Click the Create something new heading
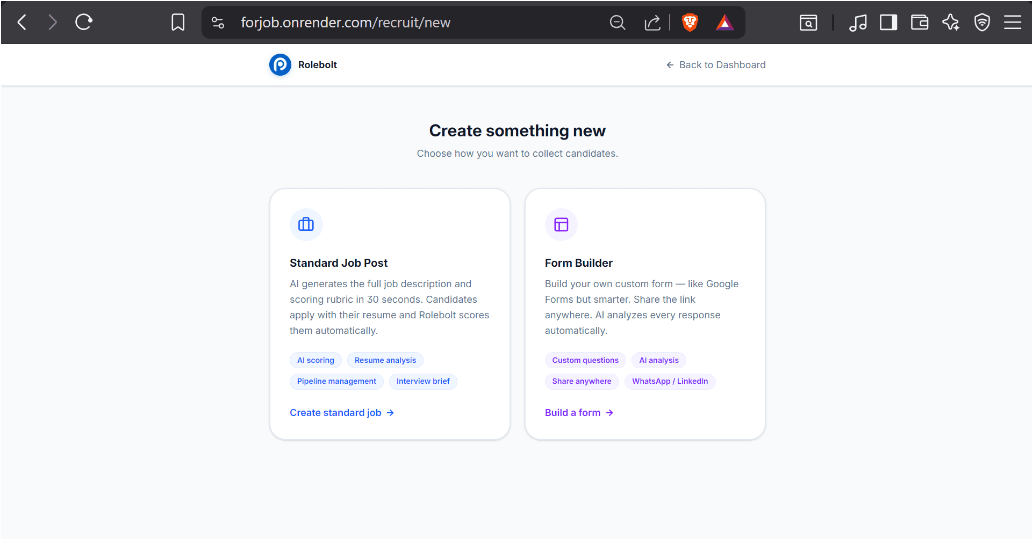This screenshot has height=540, width=1033. click(x=517, y=130)
